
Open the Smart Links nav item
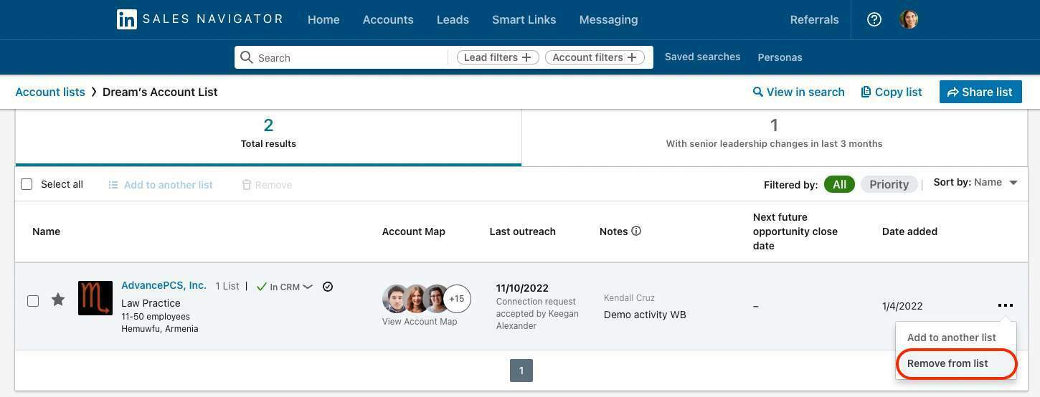[524, 19]
